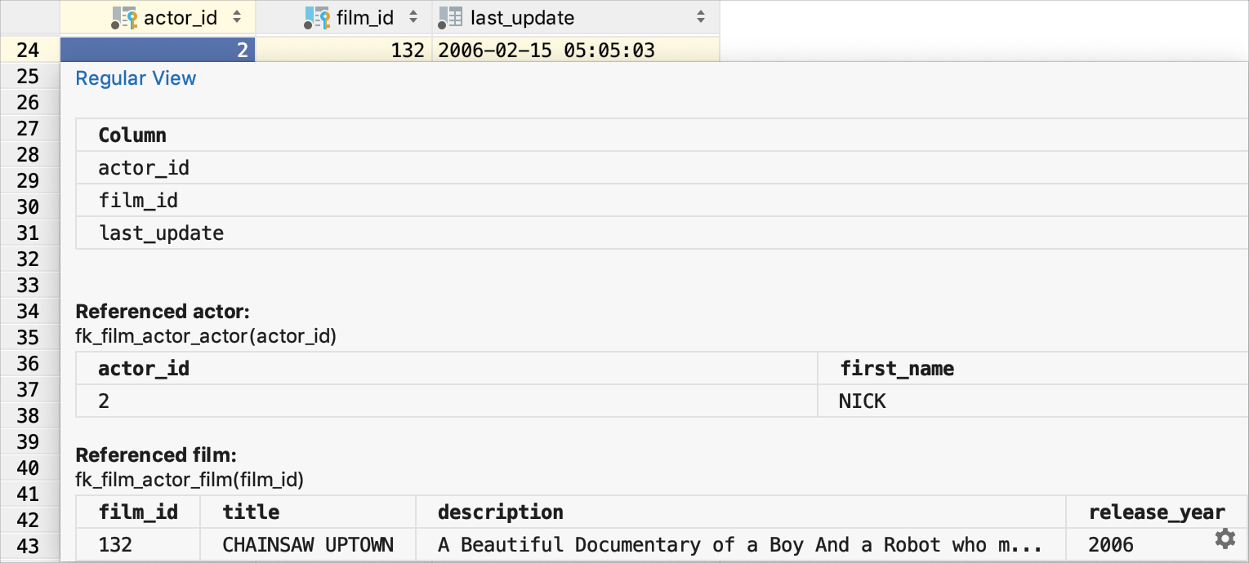The width and height of the screenshot is (1249, 563).
Task: Sort by the actor_id column arrows
Action: click(x=237, y=17)
